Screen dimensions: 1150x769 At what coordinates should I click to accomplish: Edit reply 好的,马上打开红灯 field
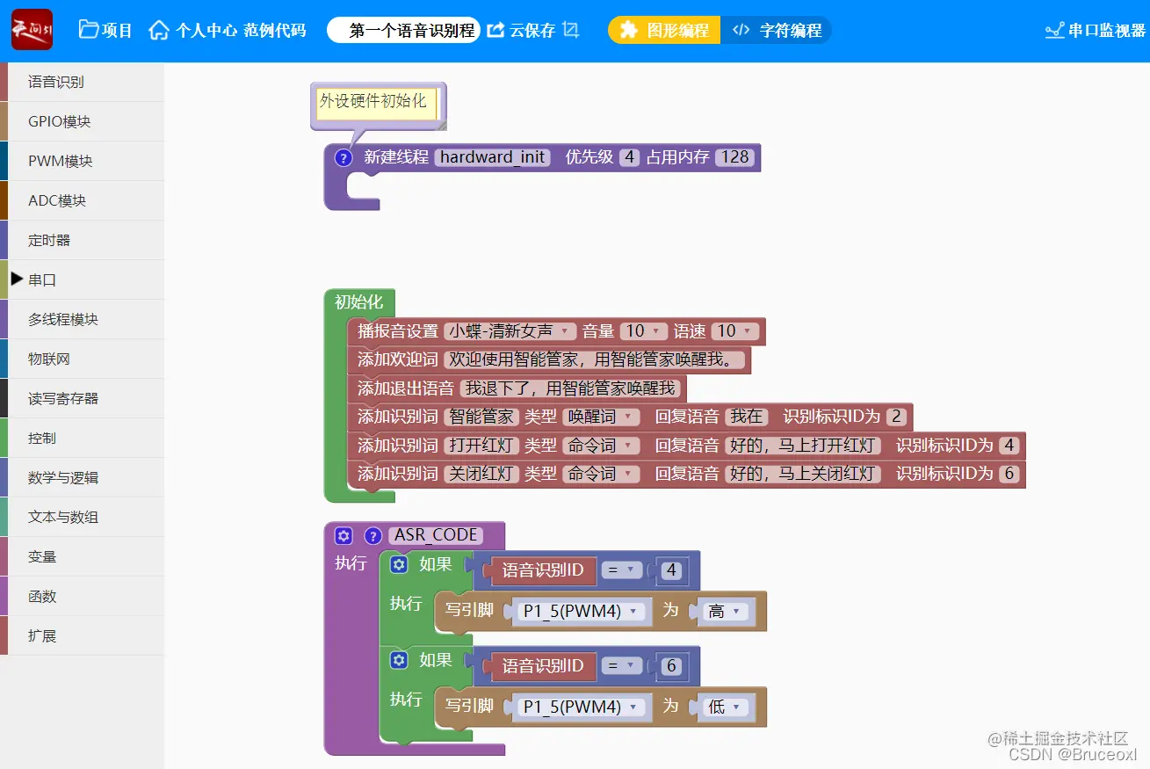pyautogui.click(x=803, y=446)
